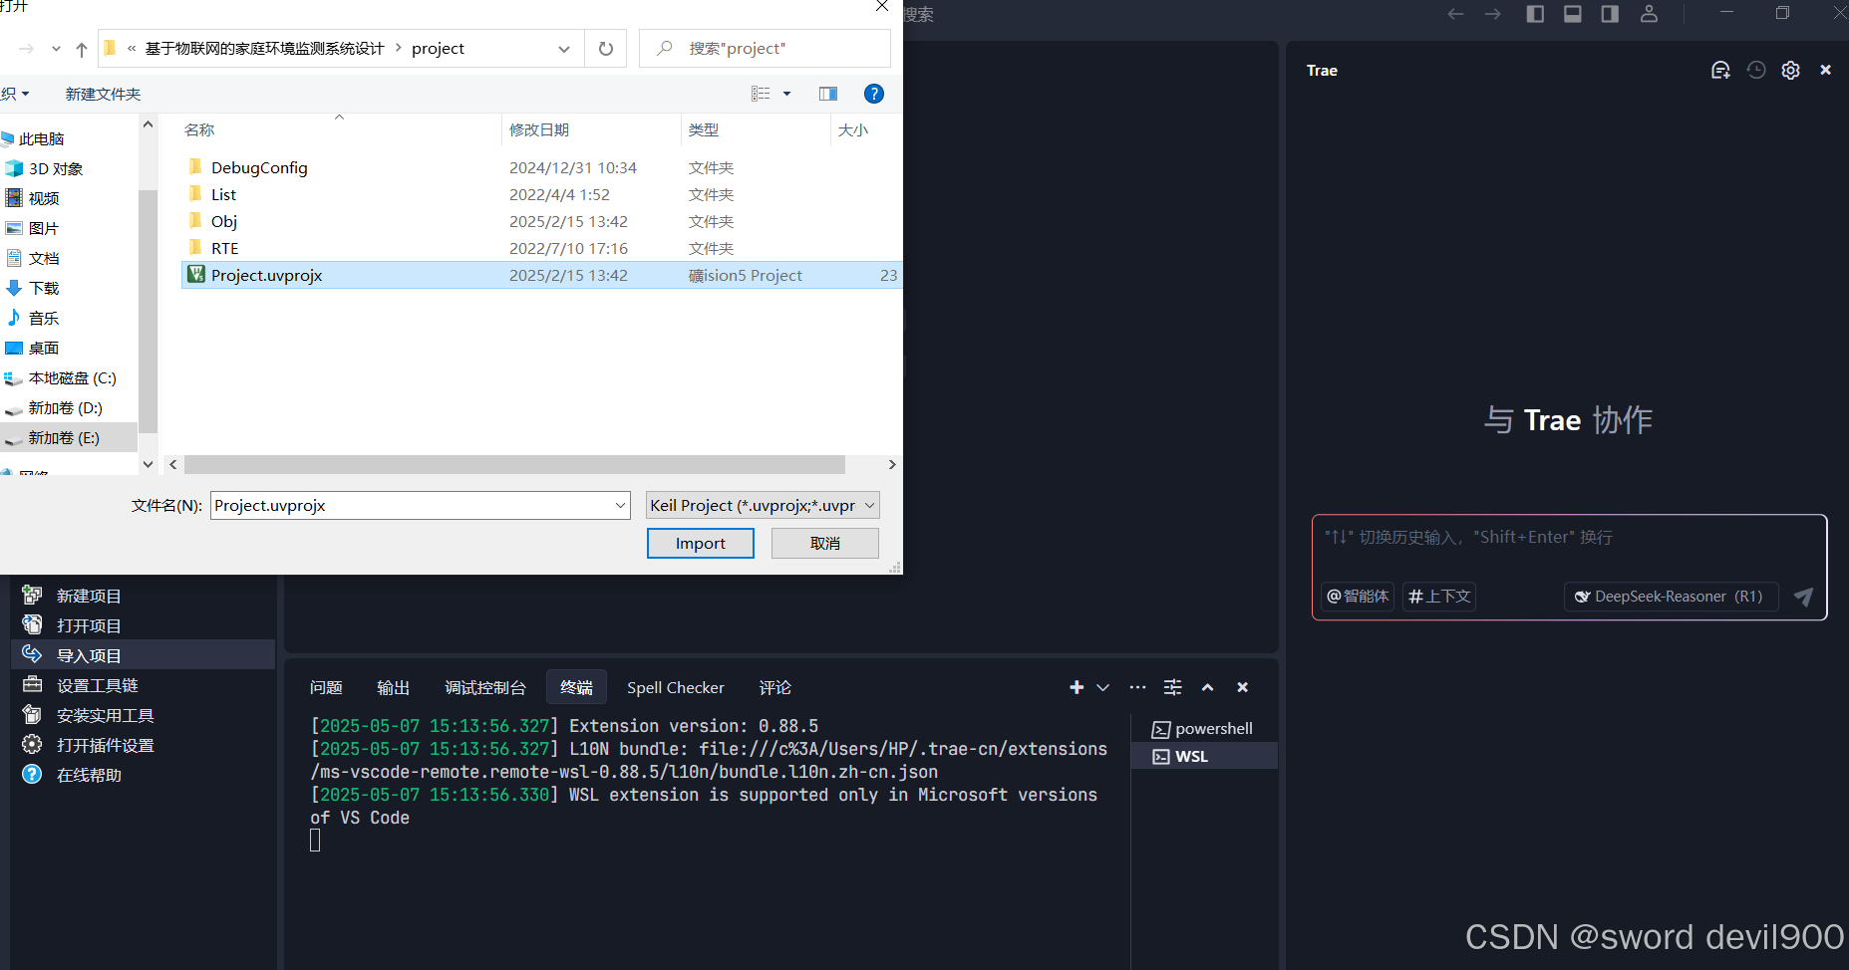
Task: Open 打开插件设置 option
Action: [105, 746]
